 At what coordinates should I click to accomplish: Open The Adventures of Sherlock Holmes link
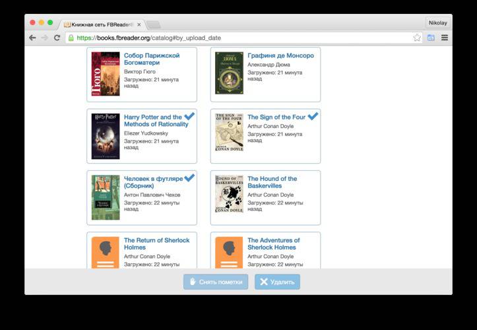(274, 244)
